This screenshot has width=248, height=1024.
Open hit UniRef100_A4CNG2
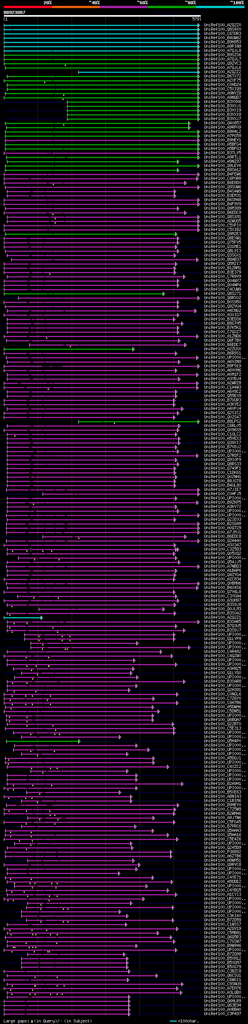(x=222, y=311)
